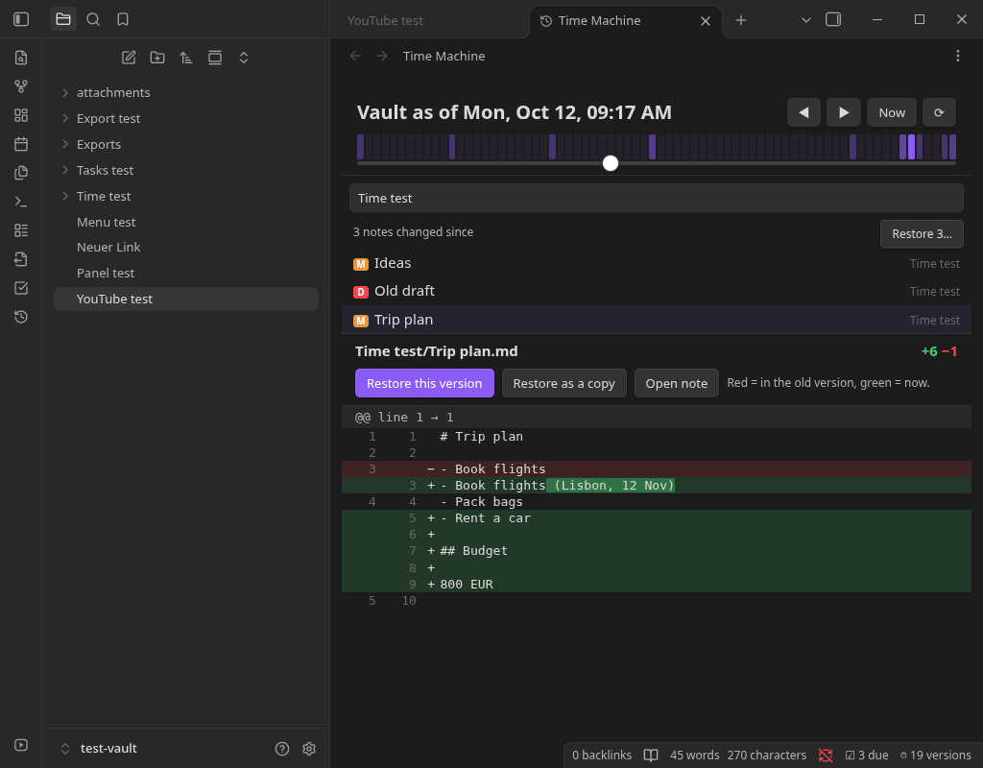Viewport: 983px width, 768px height.
Task: Click auto-reveal current file icon
Action: click(215, 58)
